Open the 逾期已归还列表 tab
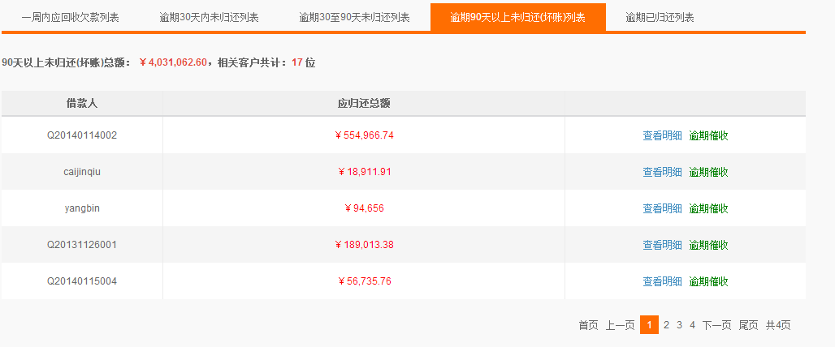 660,17
